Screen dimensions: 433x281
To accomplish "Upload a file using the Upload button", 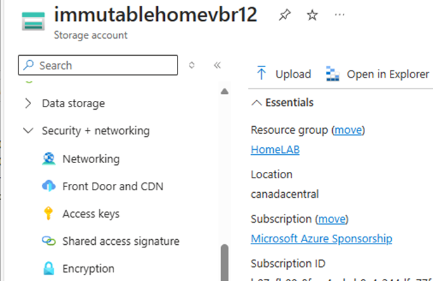I will pos(283,74).
